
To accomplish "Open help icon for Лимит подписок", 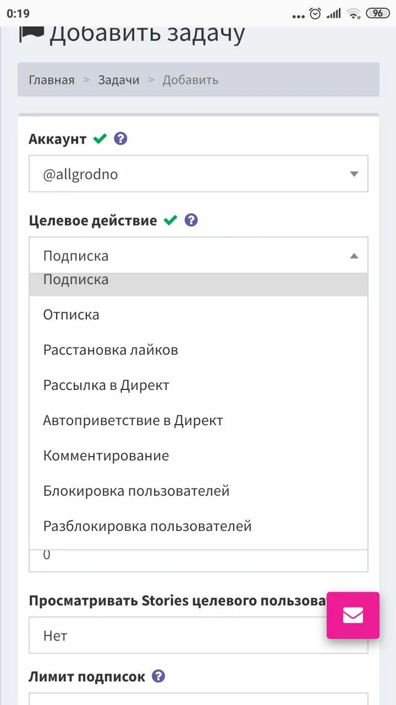I will 158,676.
